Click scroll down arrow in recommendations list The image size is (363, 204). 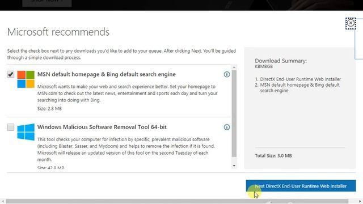point(234,165)
